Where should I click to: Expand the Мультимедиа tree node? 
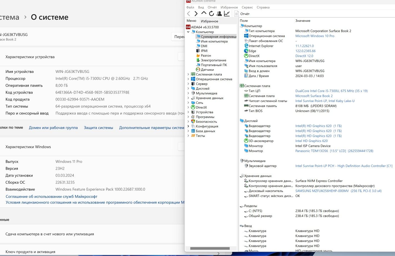188,93
